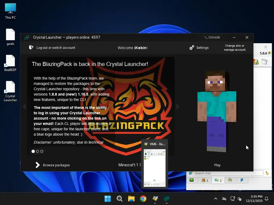Open This PC desktop icon
Image resolution: width=274 pixels, height=205 pixels.
tap(10, 11)
